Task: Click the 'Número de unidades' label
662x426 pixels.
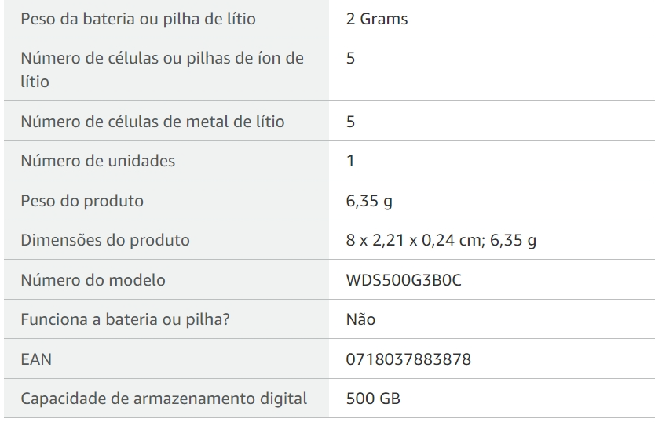Action: (x=98, y=161)
